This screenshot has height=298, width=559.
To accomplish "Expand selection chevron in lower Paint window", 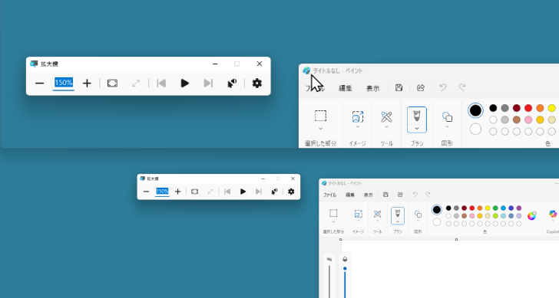I will (333, 221).
